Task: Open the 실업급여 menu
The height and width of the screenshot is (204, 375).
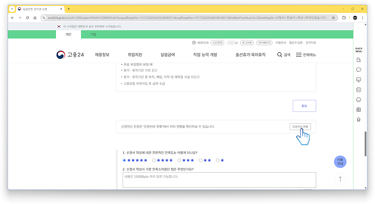Action: (x=168, y=55)
